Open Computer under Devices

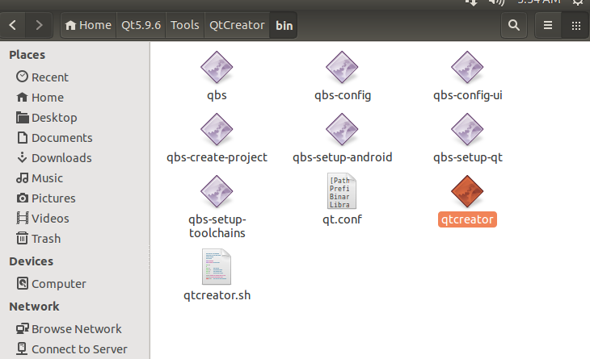coord(52,283)
